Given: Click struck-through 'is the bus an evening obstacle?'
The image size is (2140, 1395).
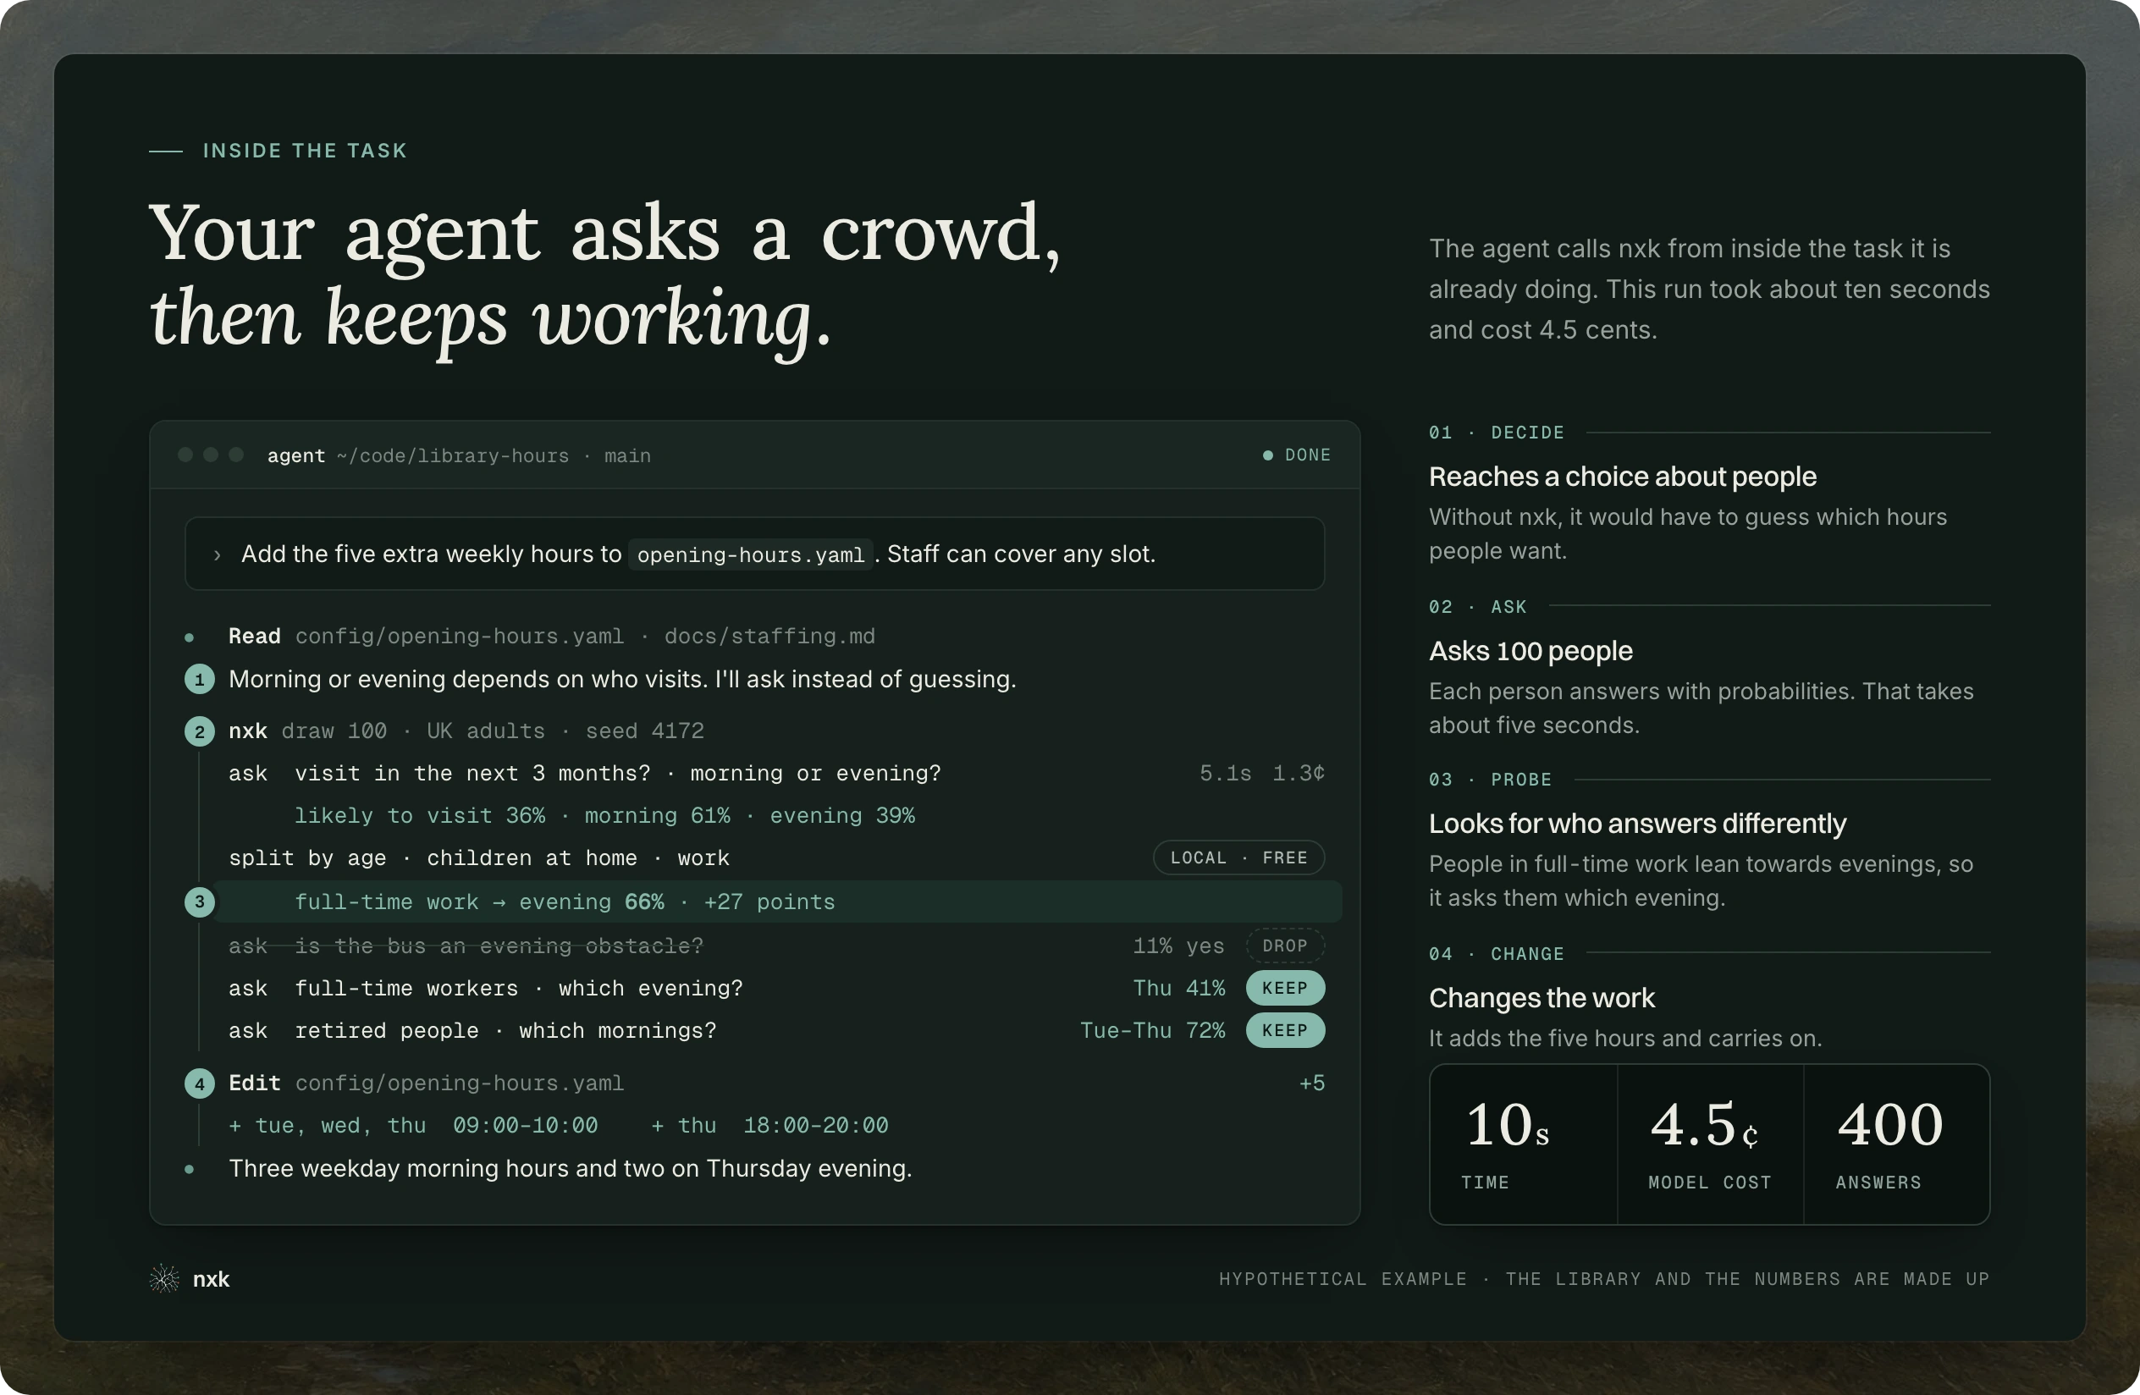Looking at the screenshot, I should [499, 946].
